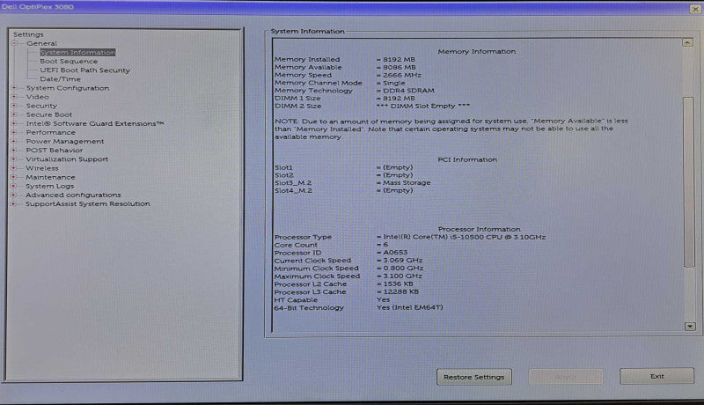Open Date/Time settings

point(60,79)
